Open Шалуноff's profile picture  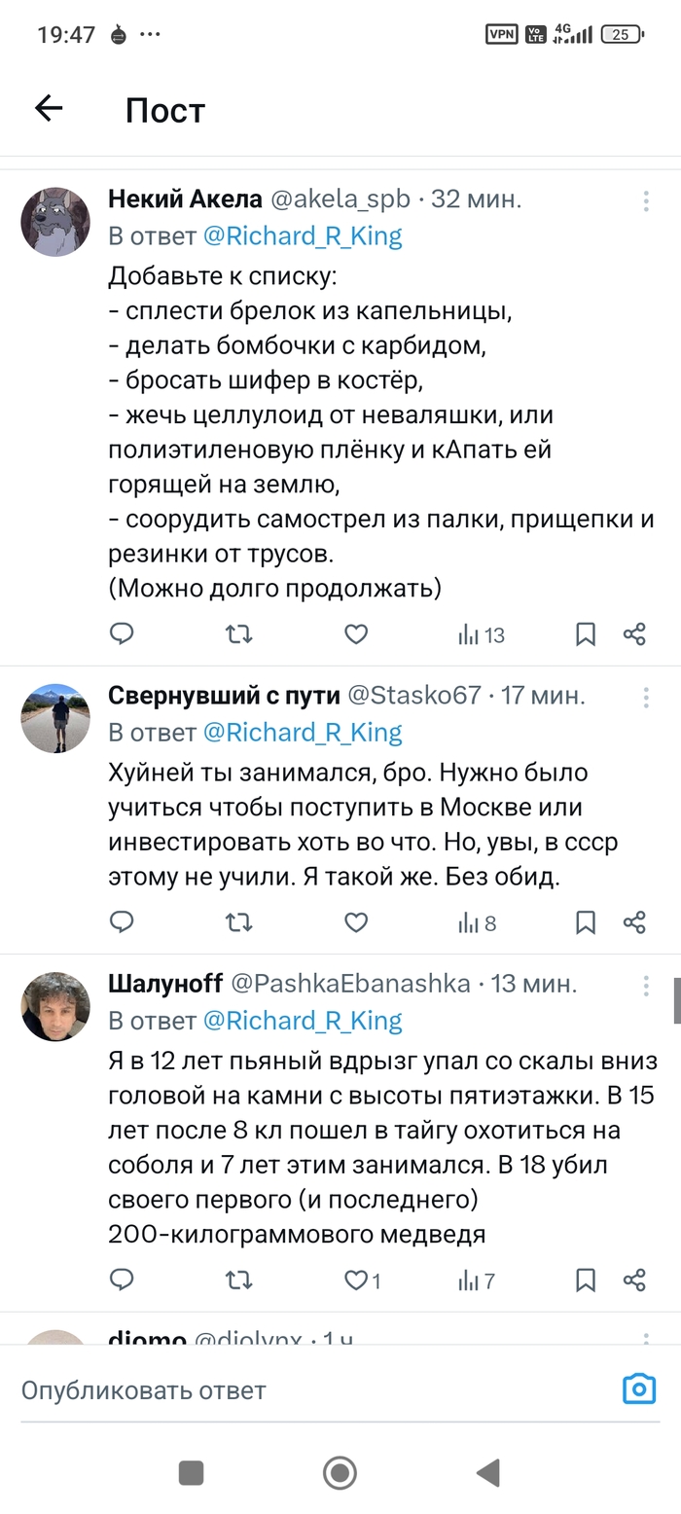[x=55, y=1006]
